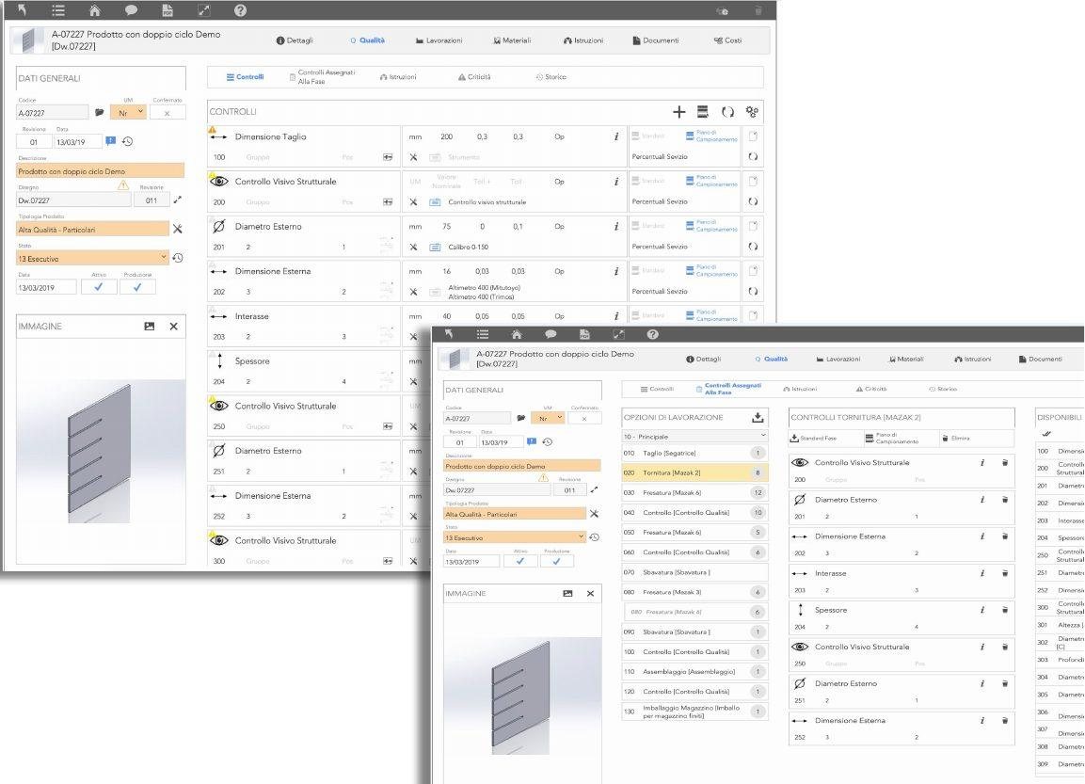1085x784 pixels.
Task: Open info icon for Dimensione Taglio row
Action: [615, 137]
